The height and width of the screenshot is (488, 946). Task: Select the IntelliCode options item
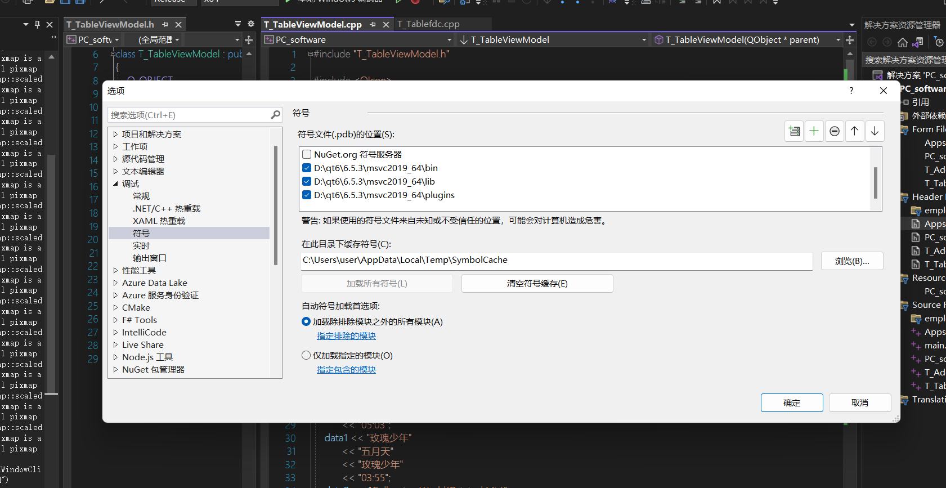coord(144,332)
